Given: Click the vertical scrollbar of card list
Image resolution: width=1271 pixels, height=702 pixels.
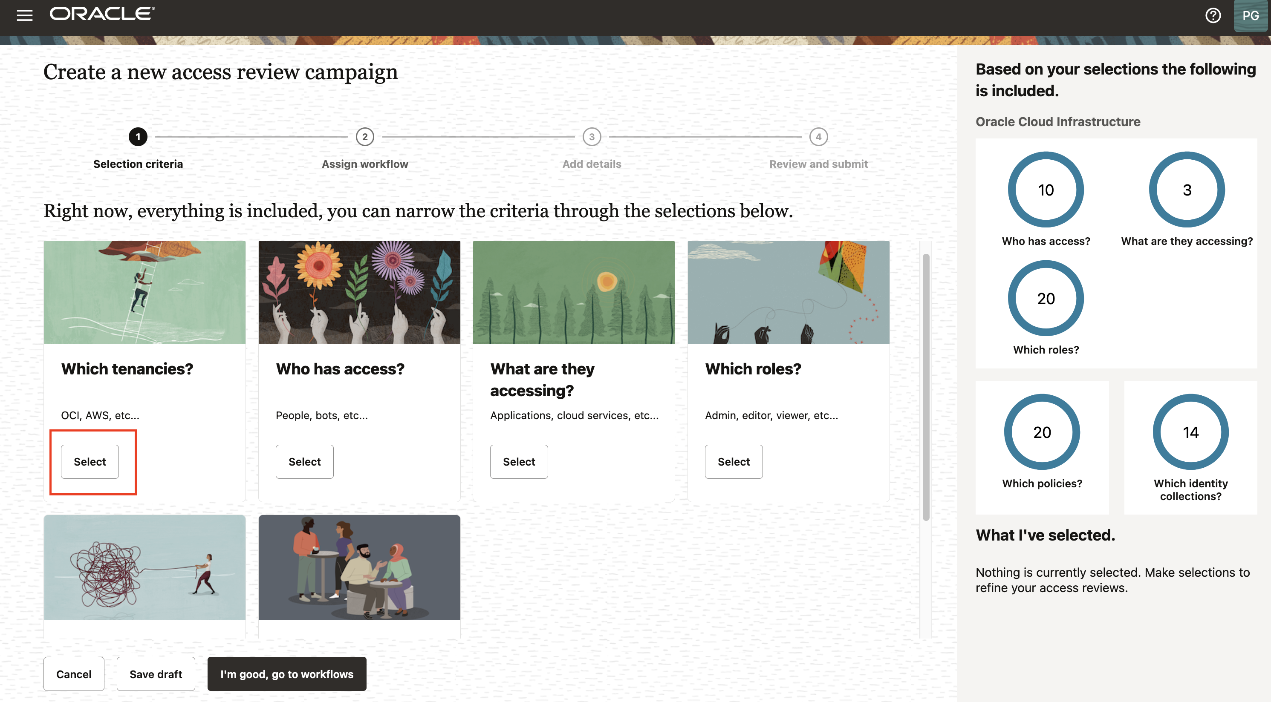Looking at the screenshot, I should pyautogui.click(x=926, y=387).
